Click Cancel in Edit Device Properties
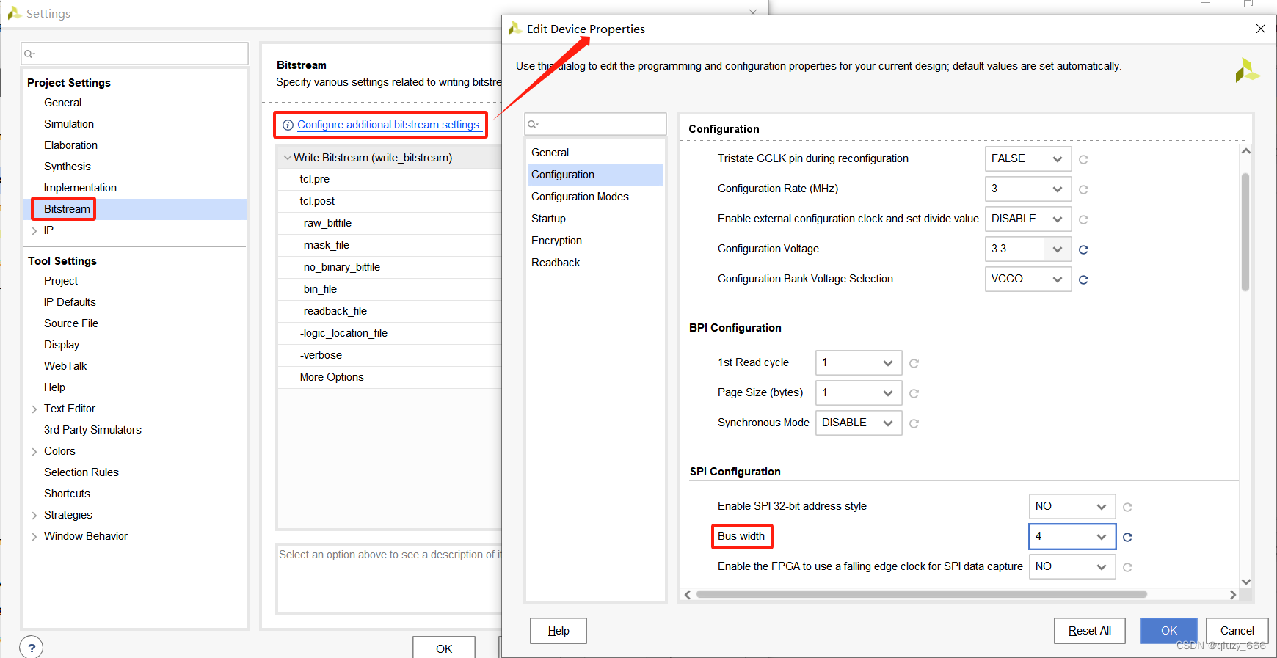The image size is (1277, 658). (1237, 631)
